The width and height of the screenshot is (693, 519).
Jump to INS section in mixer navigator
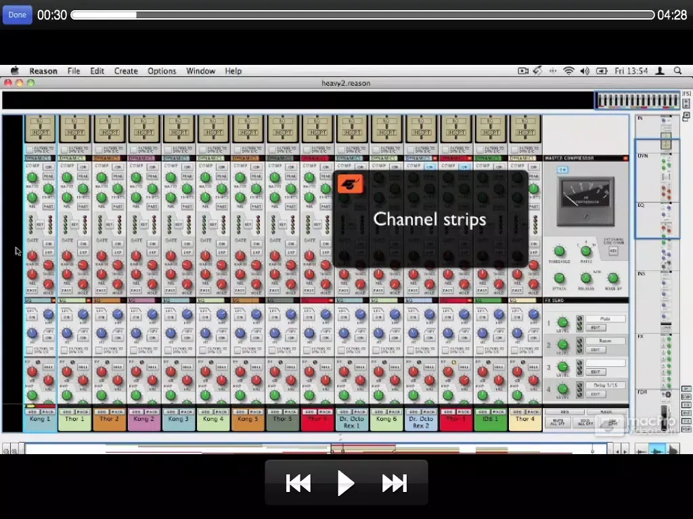pyautogui.click(x=642, y=274)
